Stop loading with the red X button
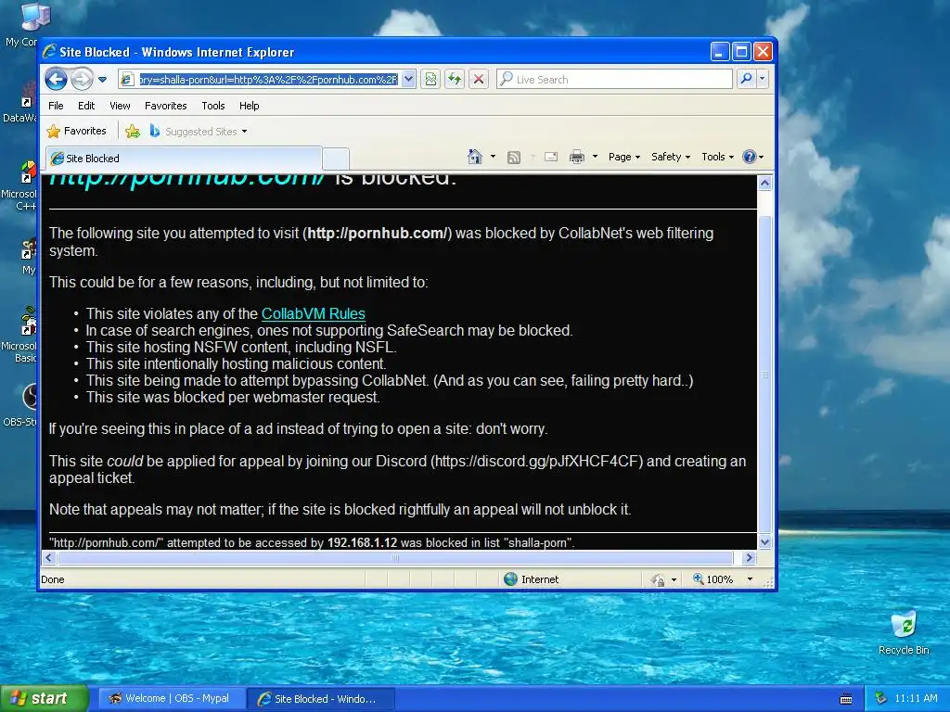Viewport: 950px width, 712px height. point(479,80)
